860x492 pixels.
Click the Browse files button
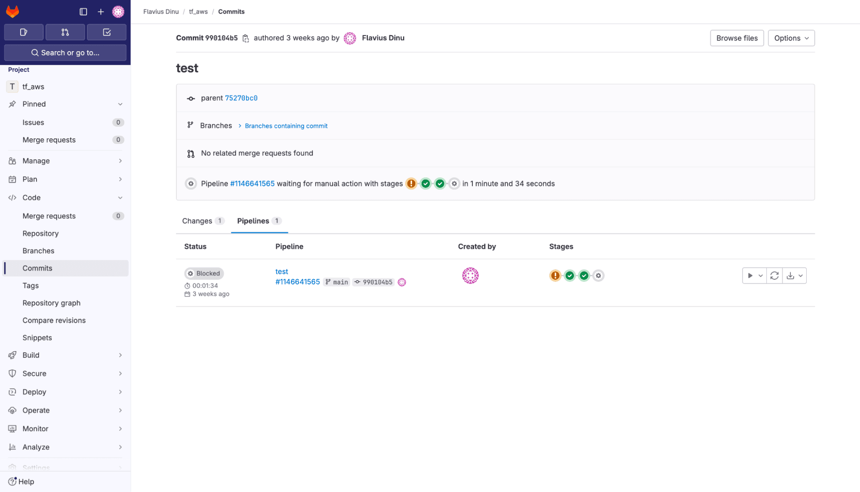(x=737, y=38)
